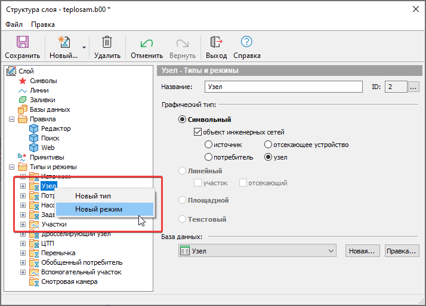Toggle объект инженерных сетей checkbox
The width and height of the screenshot is (426, 306).
197,132
